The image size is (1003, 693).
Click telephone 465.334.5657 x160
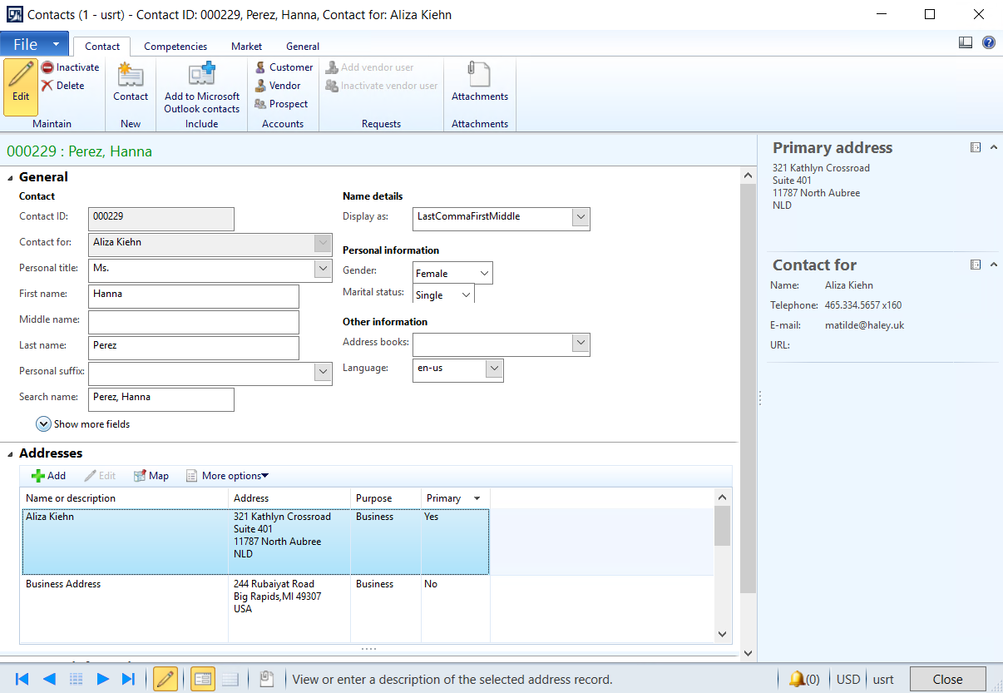(863, 305)
